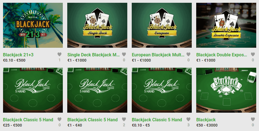
Task: Launch European Blackjack game image
Action: 162,25
